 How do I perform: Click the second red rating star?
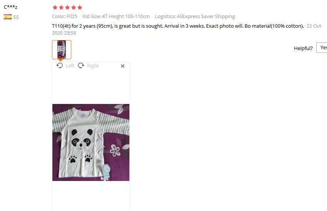[x=61, y=7]
